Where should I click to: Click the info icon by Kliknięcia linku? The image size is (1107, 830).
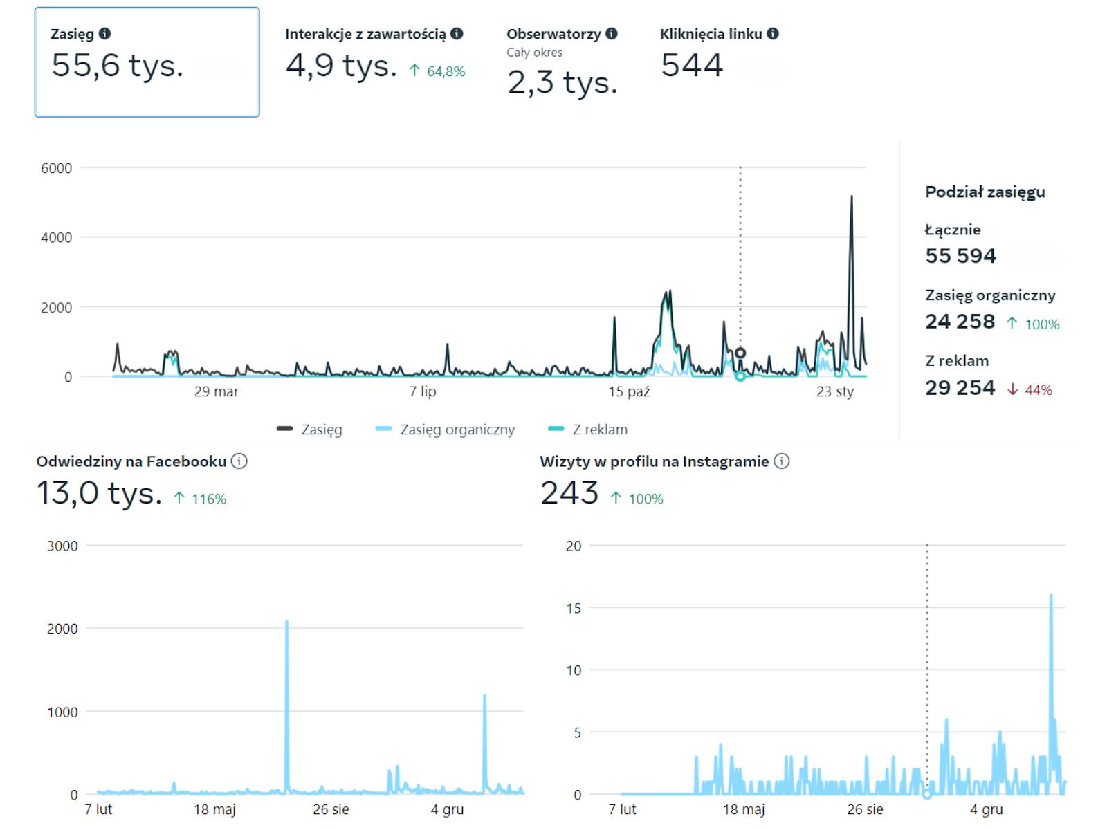click(773, 33)
